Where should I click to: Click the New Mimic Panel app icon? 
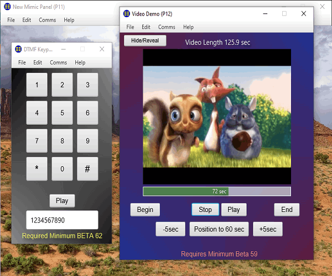[7, 7]
